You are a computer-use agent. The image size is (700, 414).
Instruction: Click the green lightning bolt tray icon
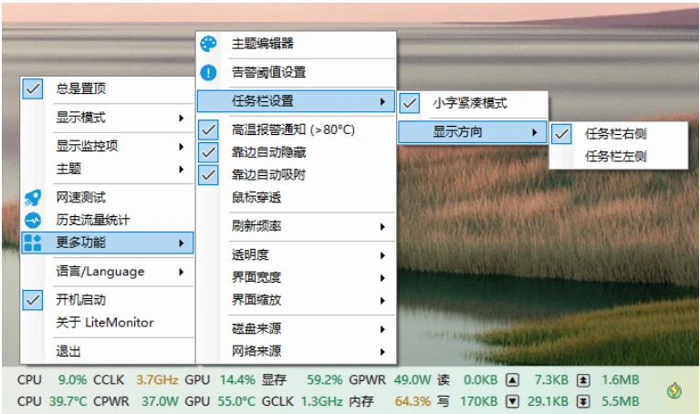click(674, 390)
